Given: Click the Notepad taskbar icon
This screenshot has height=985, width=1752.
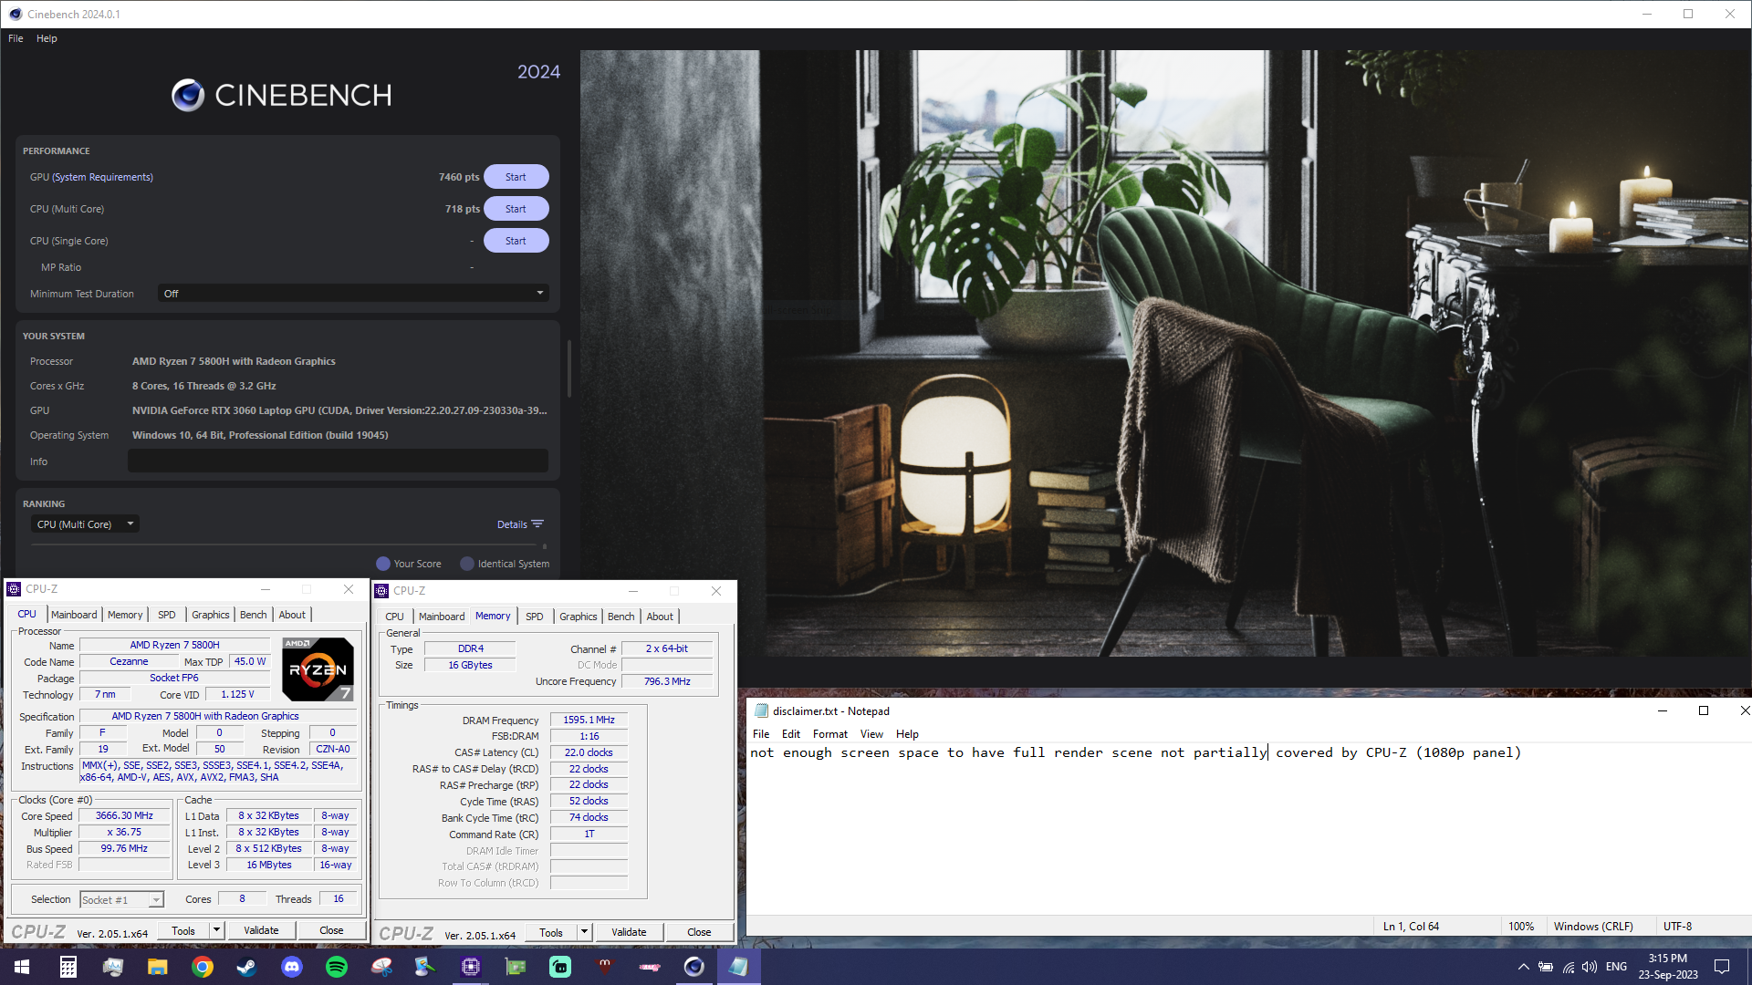Looking at the screenshot, I should [x=738, y=967].
